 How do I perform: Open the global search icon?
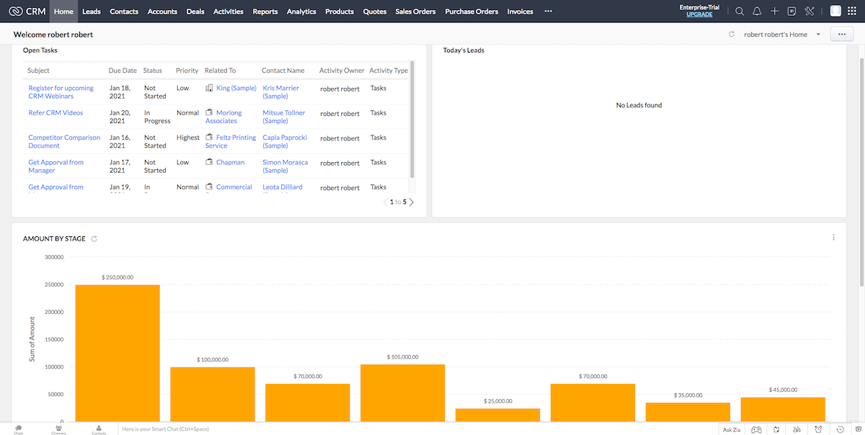click(740, 12)
